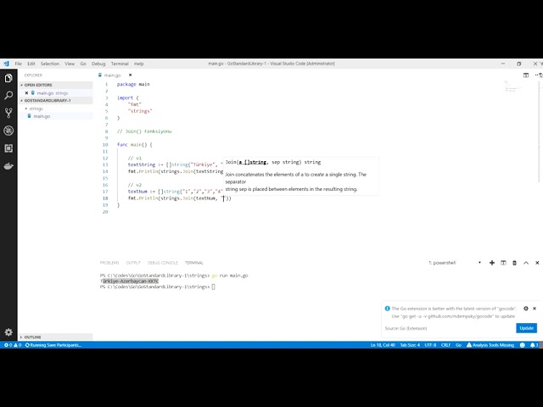Switch to the Output panel tab
The width and height of the screenshot is (543, 407).
pos(133,263)
